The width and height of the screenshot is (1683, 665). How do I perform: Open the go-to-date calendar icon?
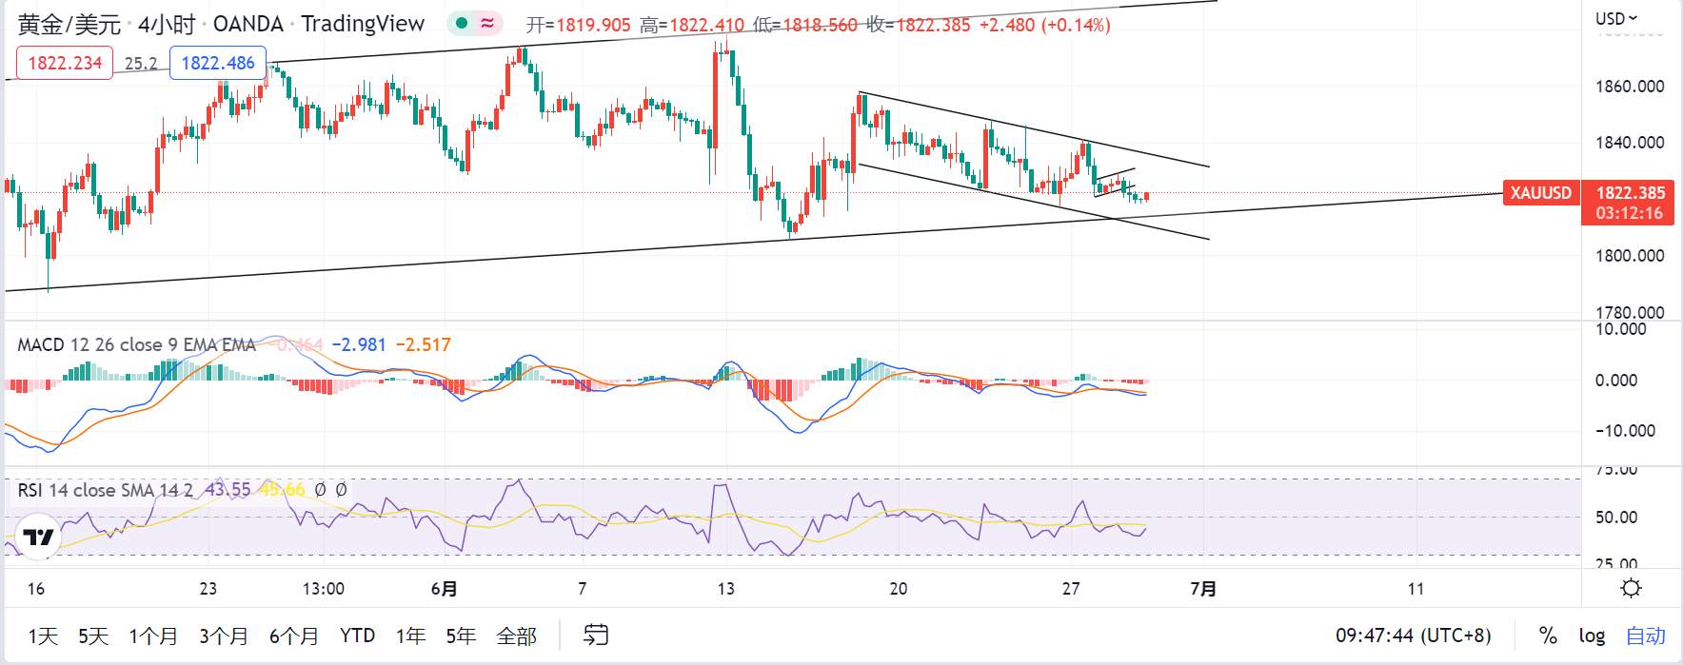596,635
